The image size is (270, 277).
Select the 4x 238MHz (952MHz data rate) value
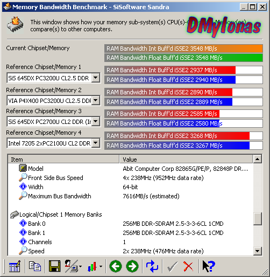163,178
